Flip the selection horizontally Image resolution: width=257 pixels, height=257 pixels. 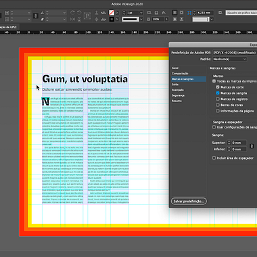pyautogui.click(x=72, y=20)
